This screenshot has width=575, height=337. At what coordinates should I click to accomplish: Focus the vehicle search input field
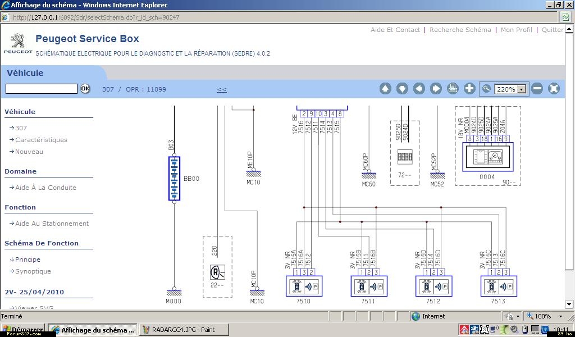[x=42, y=89]
